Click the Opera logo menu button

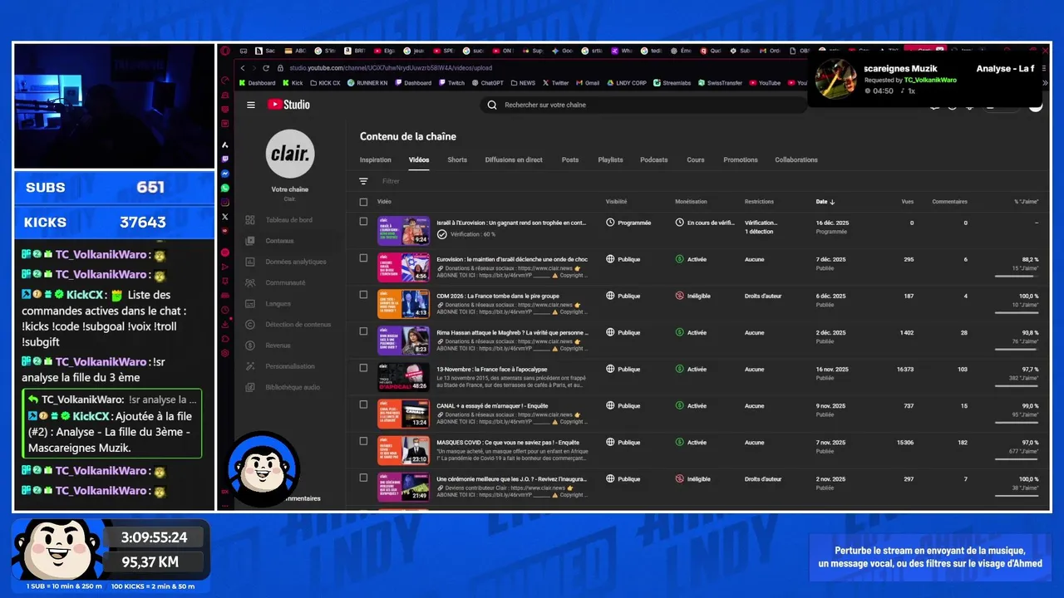225,51
